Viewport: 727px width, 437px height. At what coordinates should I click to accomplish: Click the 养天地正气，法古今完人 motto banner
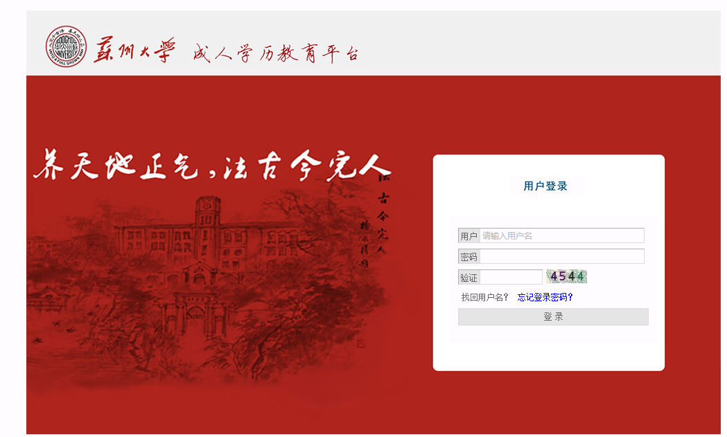[x=213, y=166]
